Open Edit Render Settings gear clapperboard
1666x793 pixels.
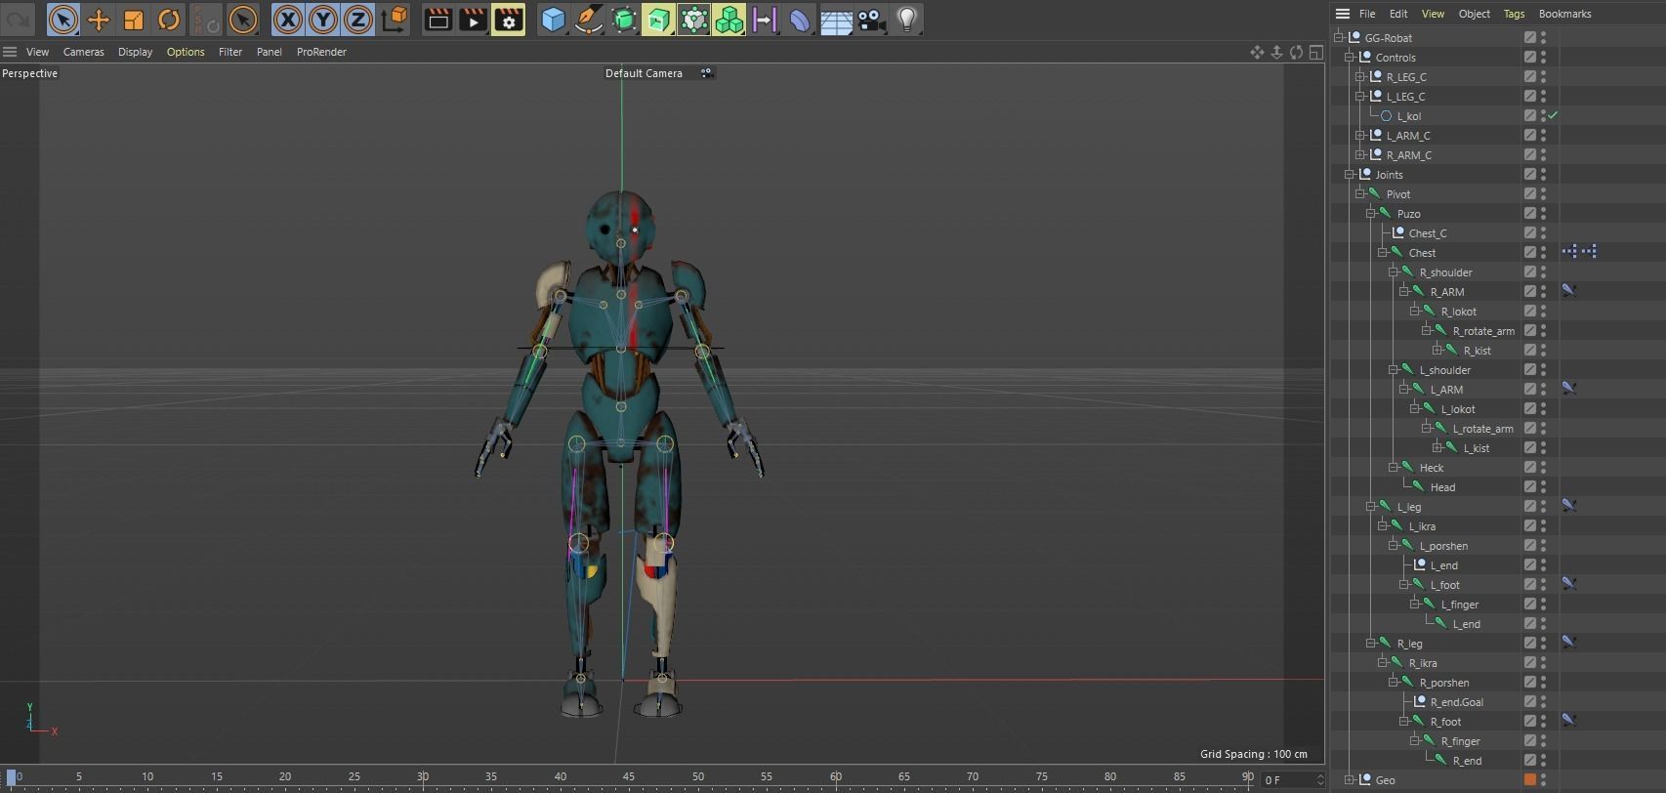pos(508,20)
